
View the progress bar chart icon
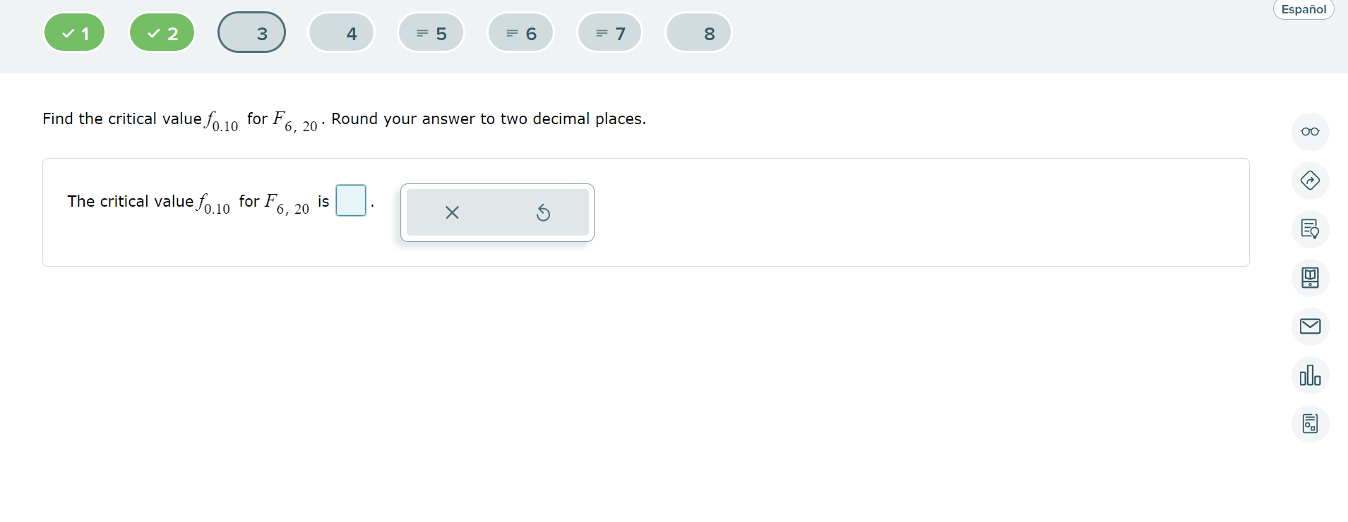1311,375
